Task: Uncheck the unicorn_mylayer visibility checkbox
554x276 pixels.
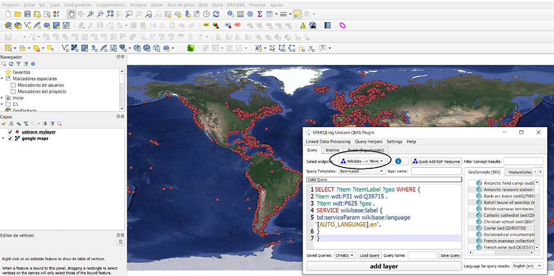Action: [10, 132]
